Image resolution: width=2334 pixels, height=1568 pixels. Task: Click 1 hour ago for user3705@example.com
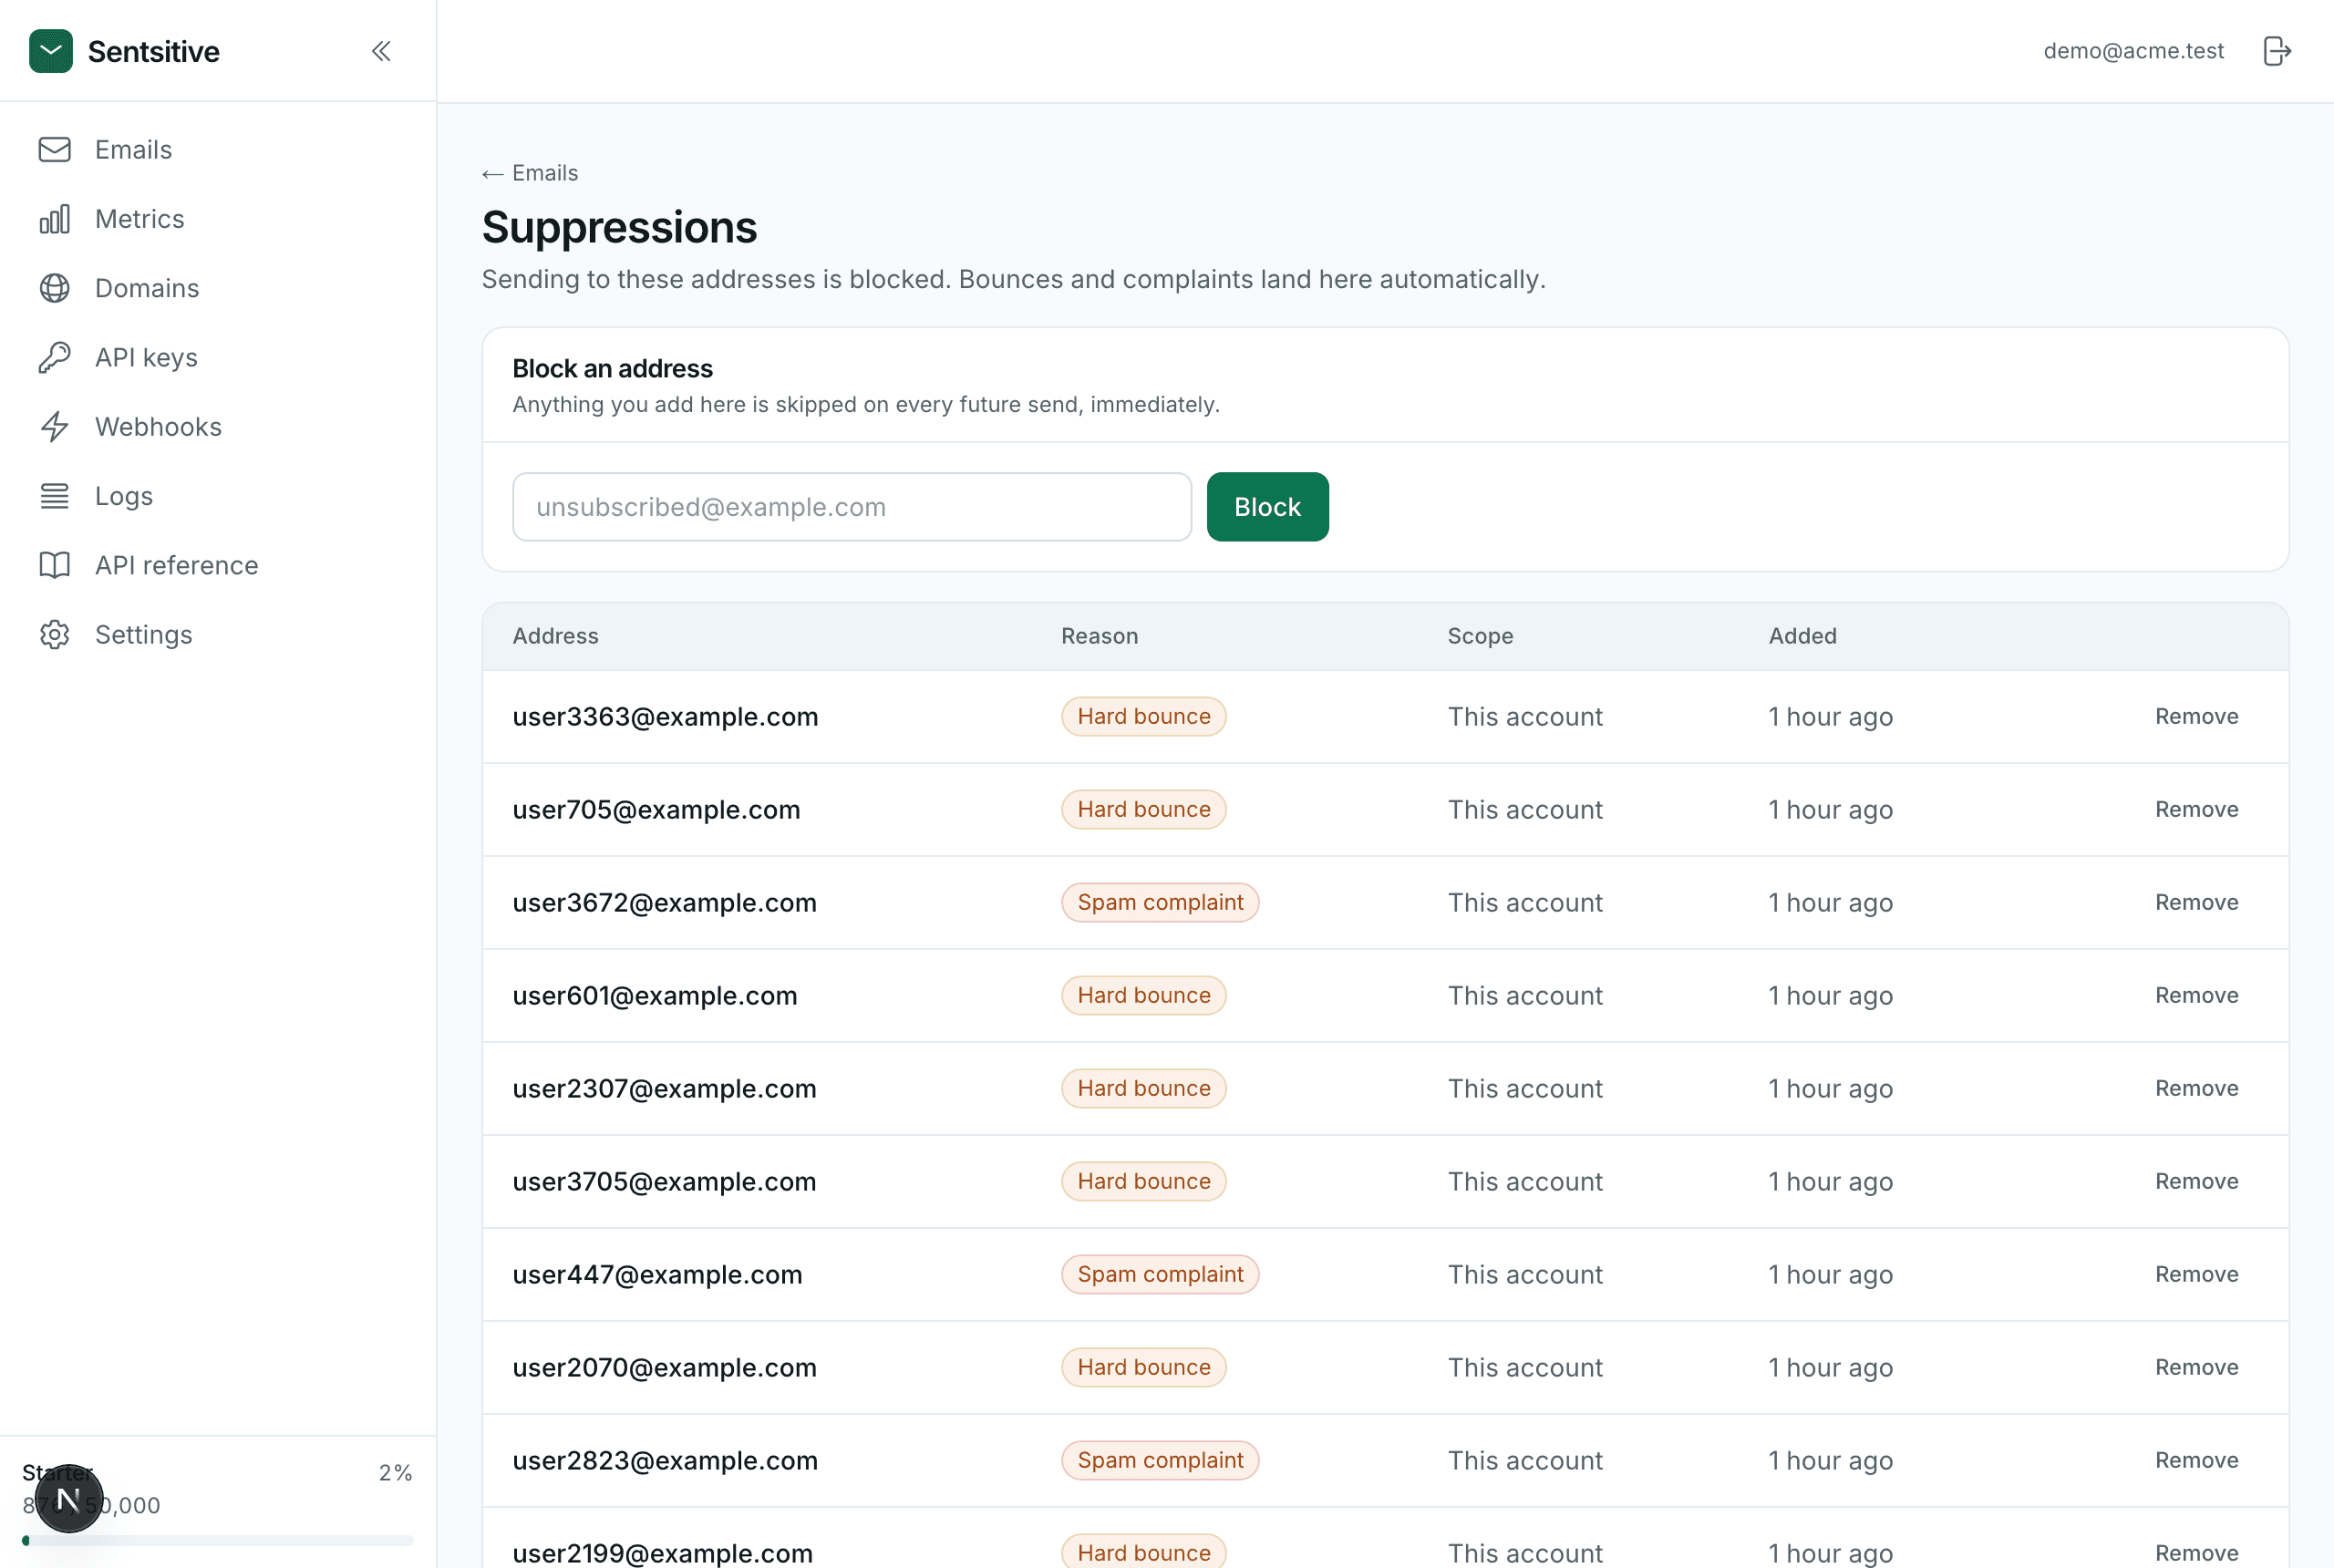(x=1830, y=1181)
